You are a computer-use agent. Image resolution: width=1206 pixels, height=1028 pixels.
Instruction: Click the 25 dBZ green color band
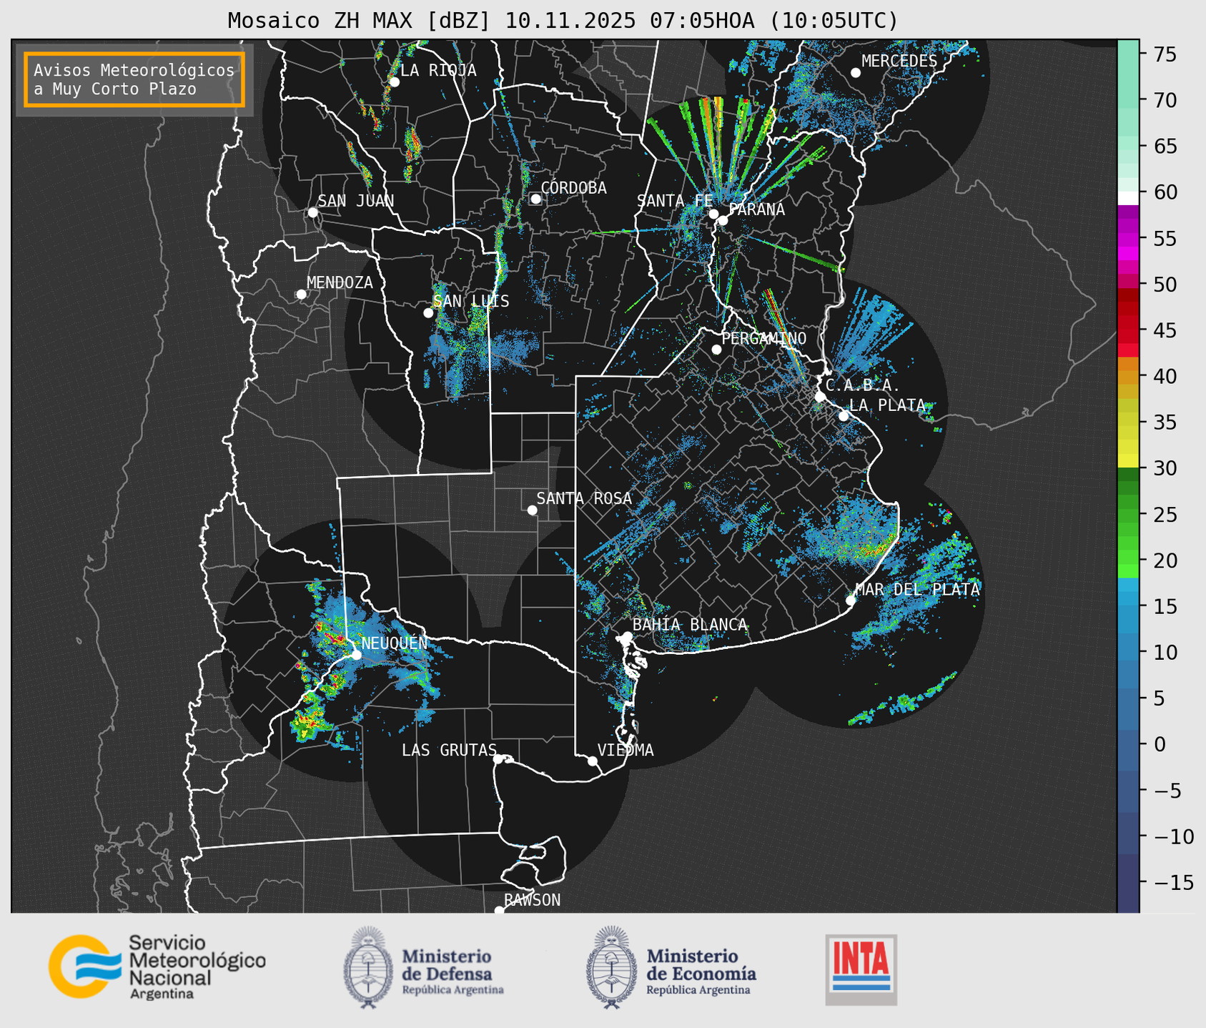click(1128, 515)
